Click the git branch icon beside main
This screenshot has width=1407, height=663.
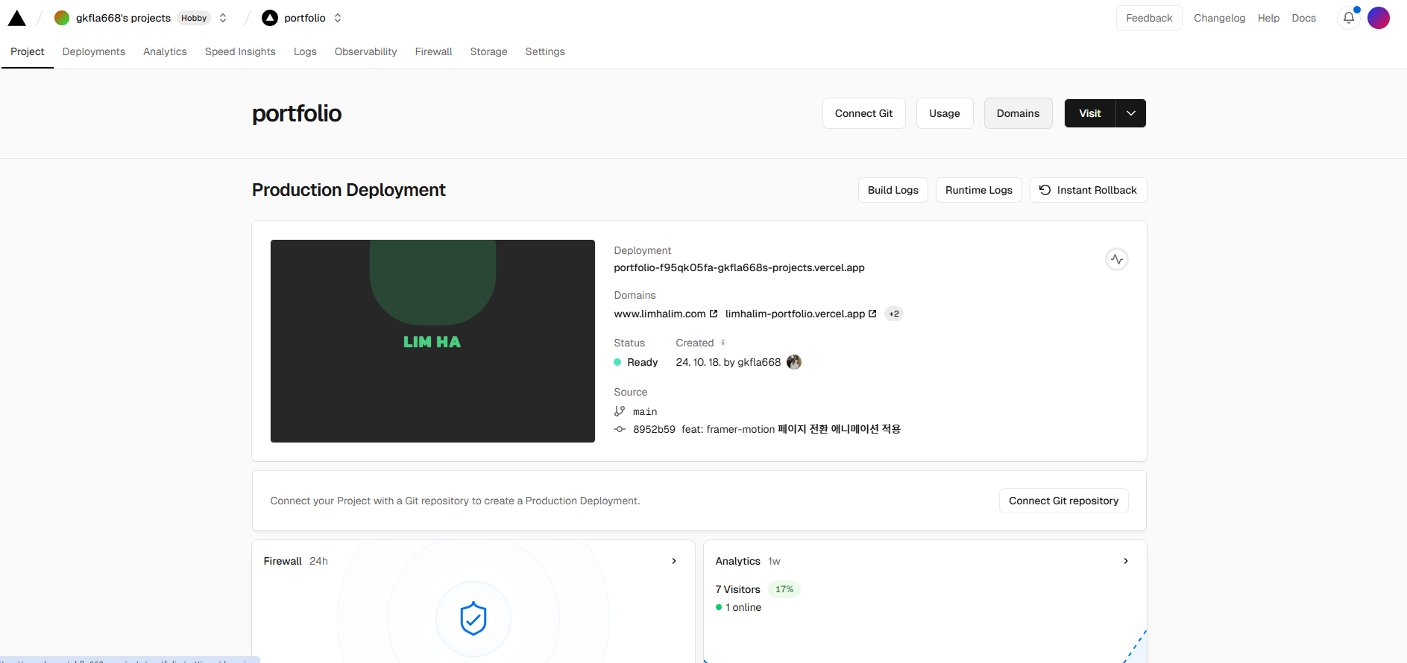pos(620,411)
